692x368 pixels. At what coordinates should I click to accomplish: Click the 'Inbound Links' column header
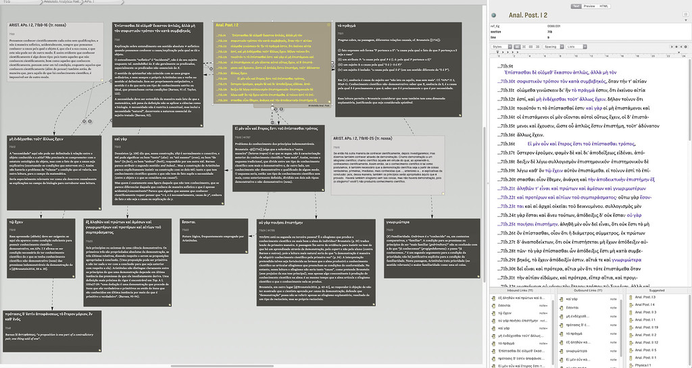pos(520,290)
